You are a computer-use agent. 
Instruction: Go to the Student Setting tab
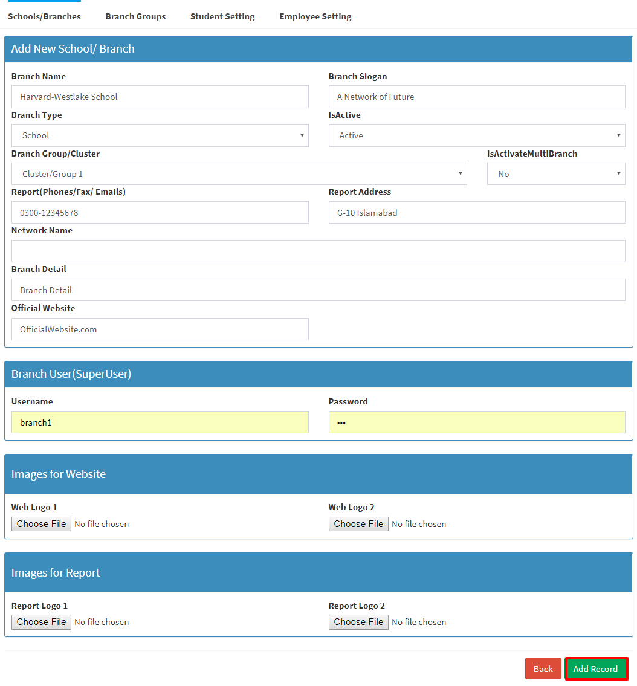pos(222,16)
